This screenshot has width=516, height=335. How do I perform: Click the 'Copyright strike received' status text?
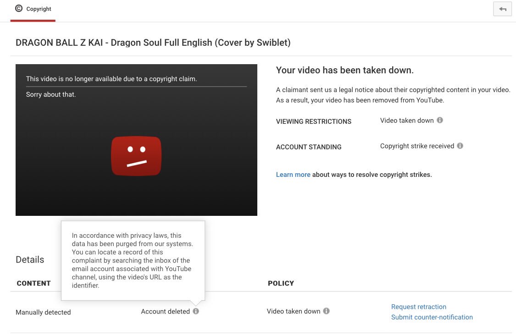pos(417,146)
